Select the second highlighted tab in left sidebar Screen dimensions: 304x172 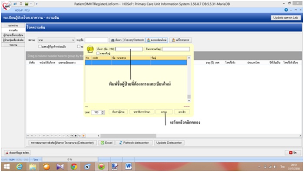point(13,30)
